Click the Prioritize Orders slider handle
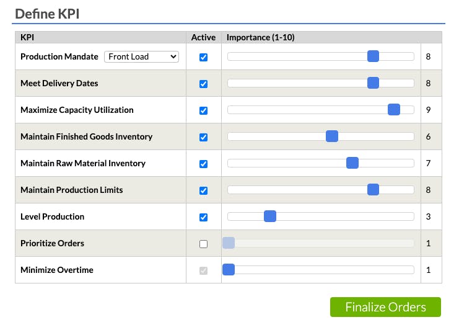The height and width of the screenshot is (330, 459). (x=229, y=243)
